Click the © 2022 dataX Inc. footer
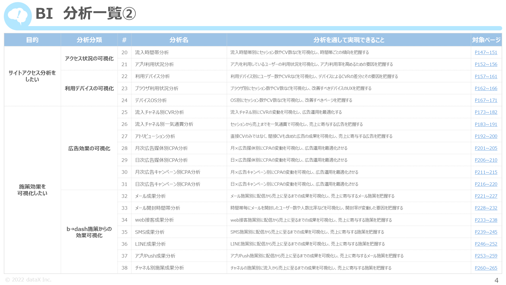The width and height of the screenshot is (506, 285). coord(28,280)
